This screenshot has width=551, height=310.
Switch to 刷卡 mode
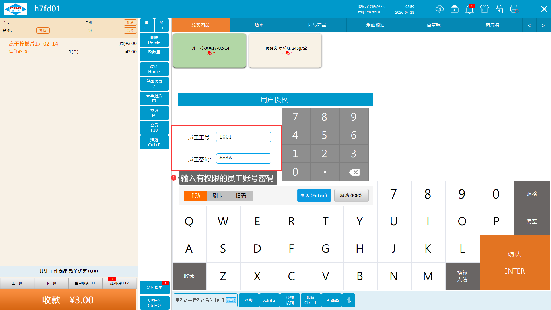pyautogui.click(x=218, y=196)
